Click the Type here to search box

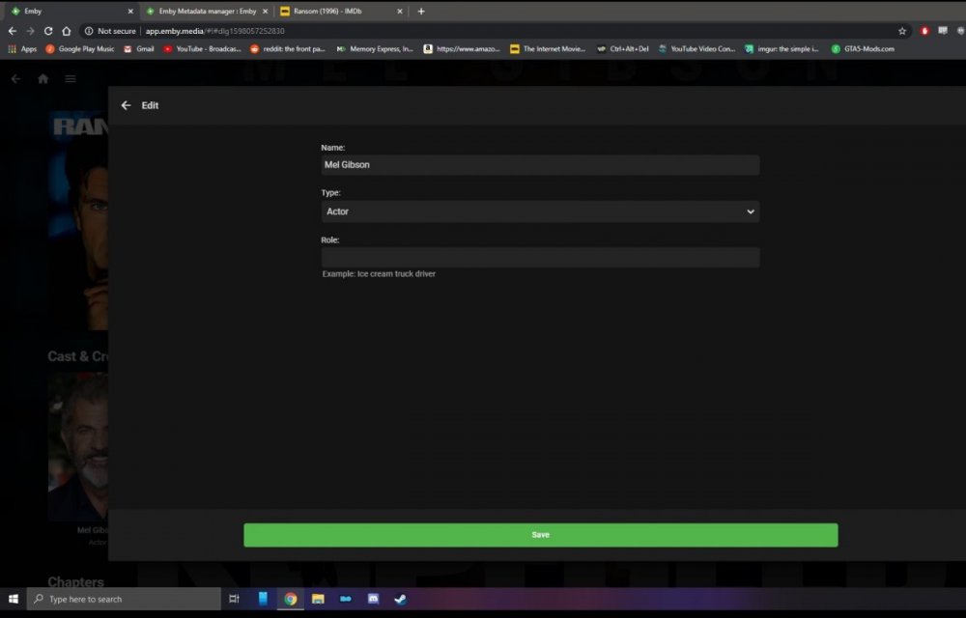[x=124, y=599]
